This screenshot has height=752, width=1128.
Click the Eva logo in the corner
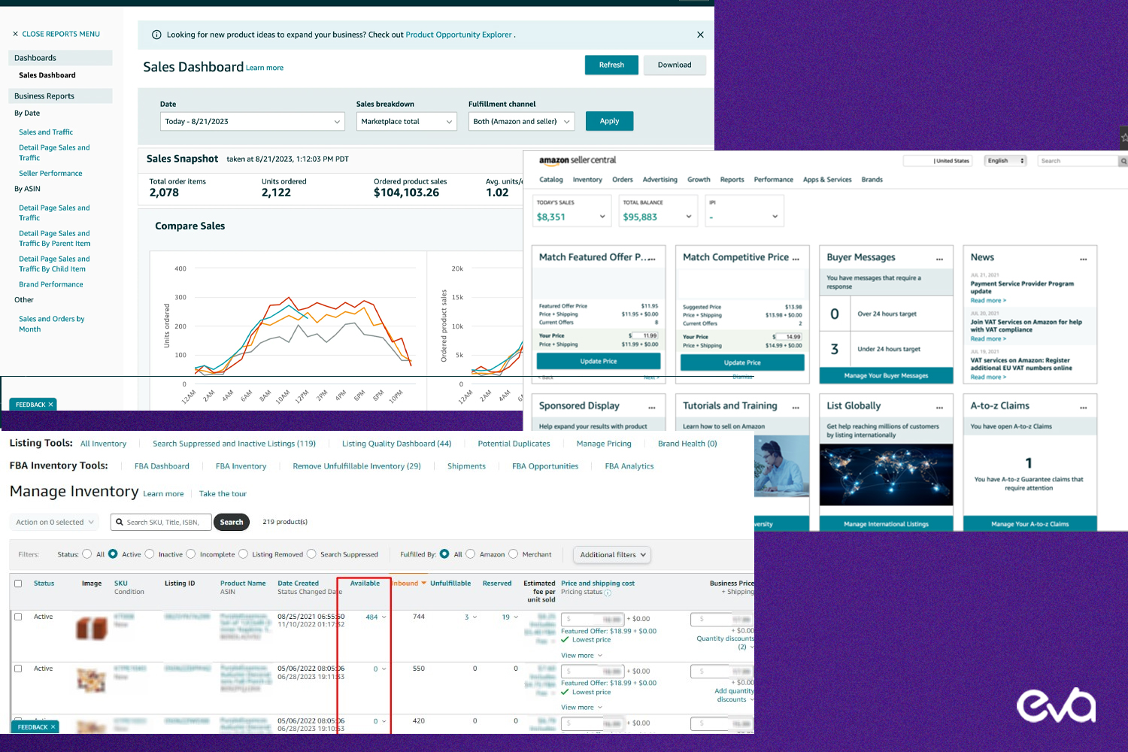tap(1056, 706)
